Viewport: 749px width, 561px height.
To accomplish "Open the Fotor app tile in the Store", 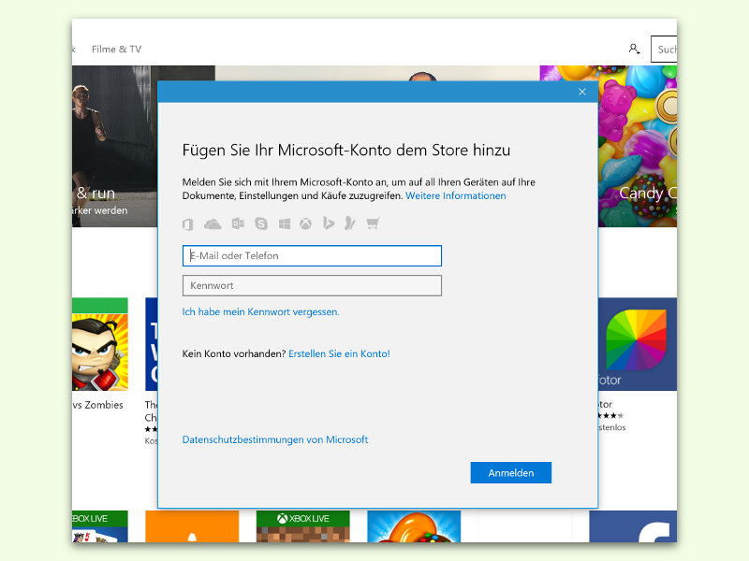I will 638,344.
